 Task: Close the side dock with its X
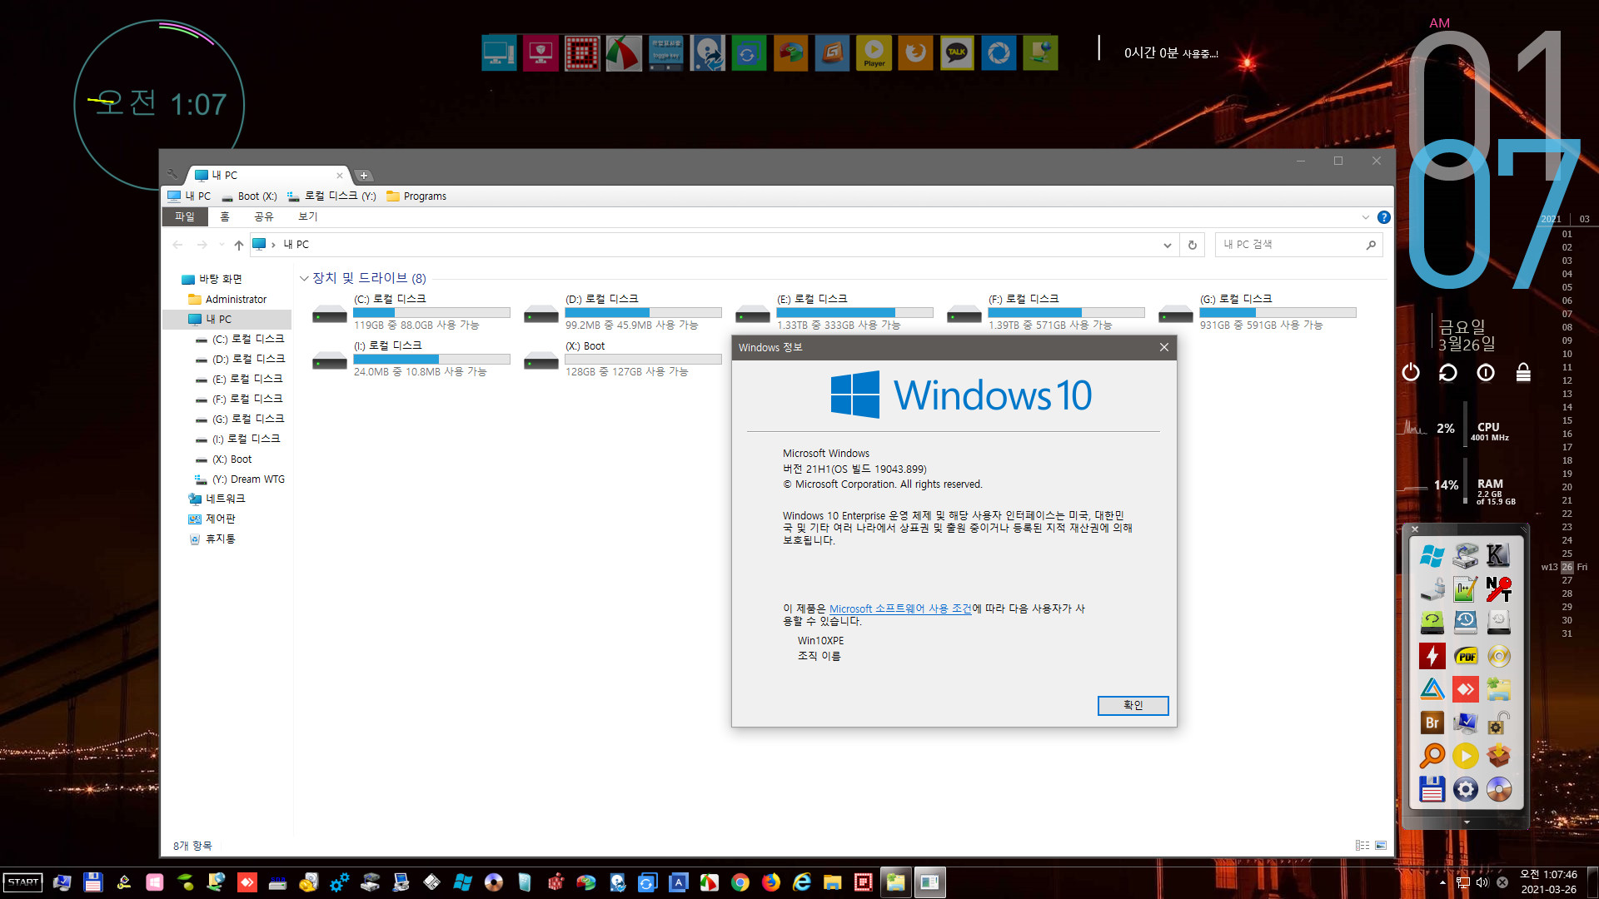pos(1415,529)
